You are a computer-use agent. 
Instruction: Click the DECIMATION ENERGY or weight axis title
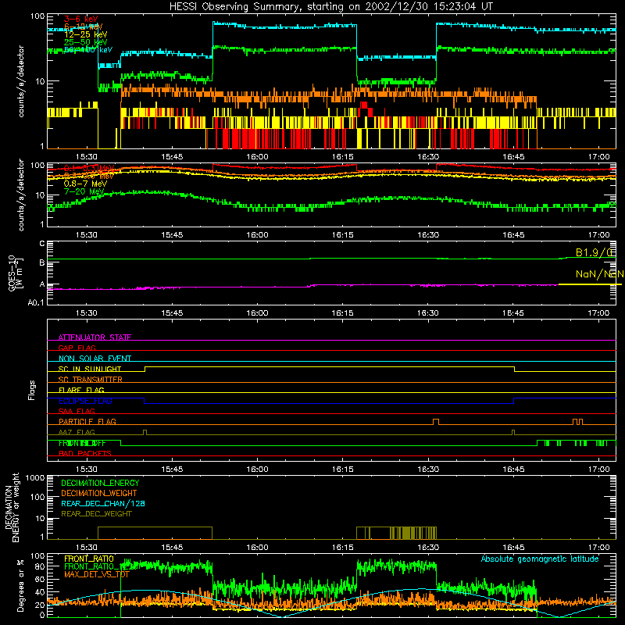[12, 508]
